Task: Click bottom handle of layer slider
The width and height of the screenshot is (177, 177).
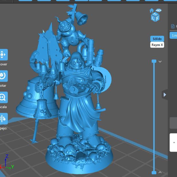Action: point(154,173)
